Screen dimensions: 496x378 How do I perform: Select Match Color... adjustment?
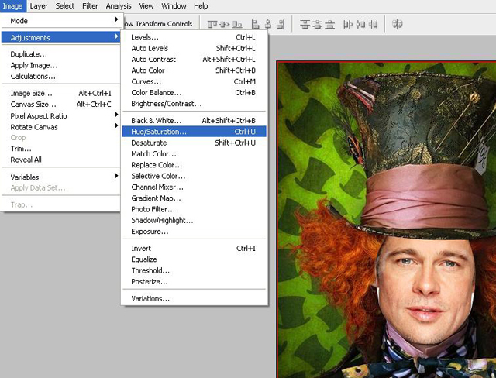195,154
